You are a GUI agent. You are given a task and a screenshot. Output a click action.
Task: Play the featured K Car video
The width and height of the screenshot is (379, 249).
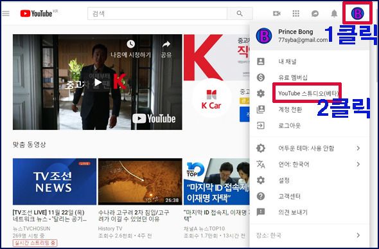click(x=98, y=82)
